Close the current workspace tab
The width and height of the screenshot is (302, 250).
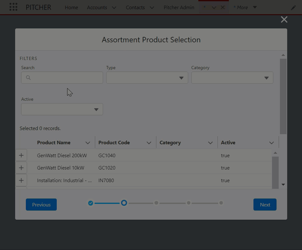(x=223, y=7)
